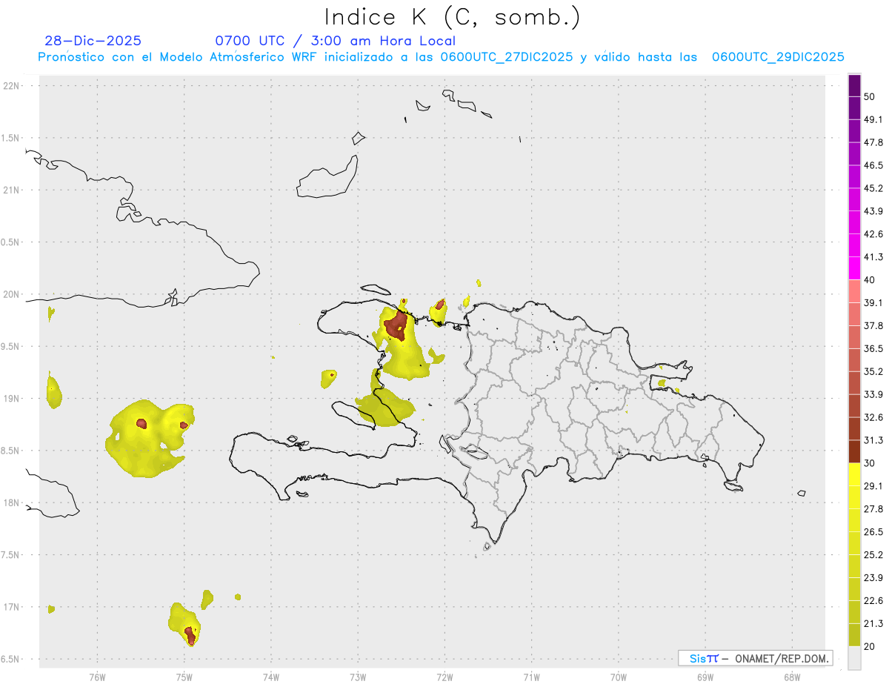Pick the magenta swatch between 40 and 41.3
This screenshot has height=687, width=889.
tap(855, 268)
